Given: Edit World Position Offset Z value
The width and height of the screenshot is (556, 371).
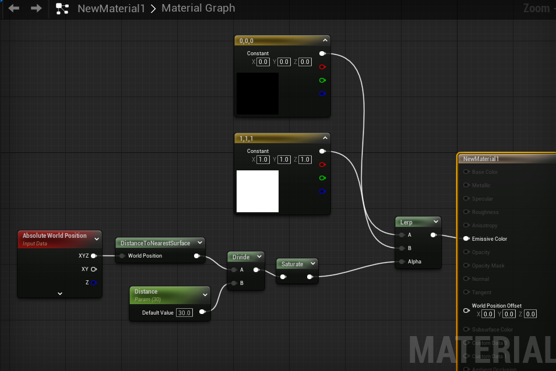Looking at the screenshot, I should click(x=530, y=314).
